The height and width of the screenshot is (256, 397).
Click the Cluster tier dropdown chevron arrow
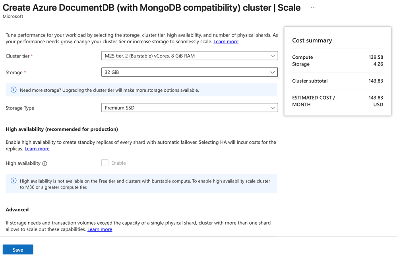(273, 56)
